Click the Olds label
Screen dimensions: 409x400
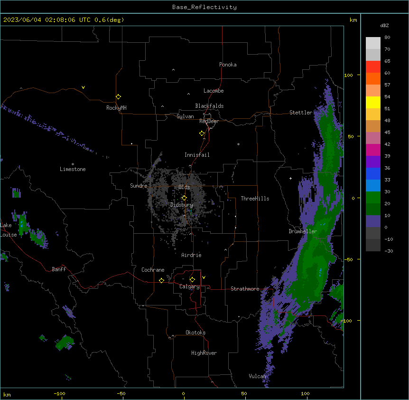tap(184, 187)
